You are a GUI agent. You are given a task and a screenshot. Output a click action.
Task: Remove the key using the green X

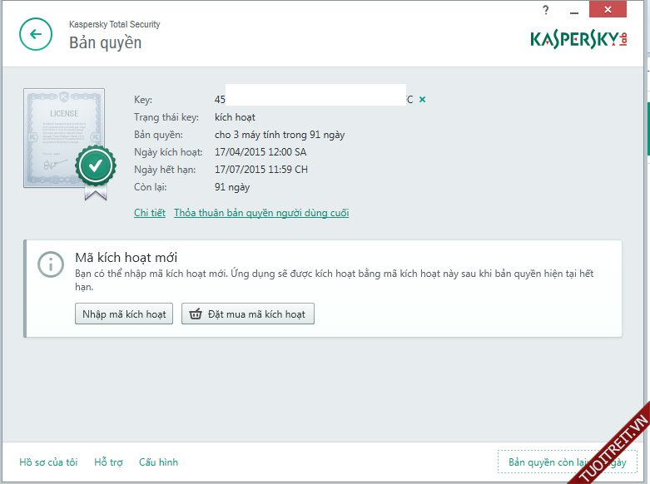[422, 100]
